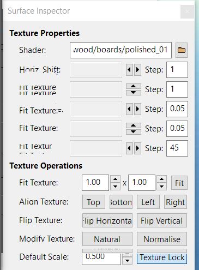Screen dimensions: 199x270
Task: Click right arrow beside Step 45 row
Action: [137, 148]
